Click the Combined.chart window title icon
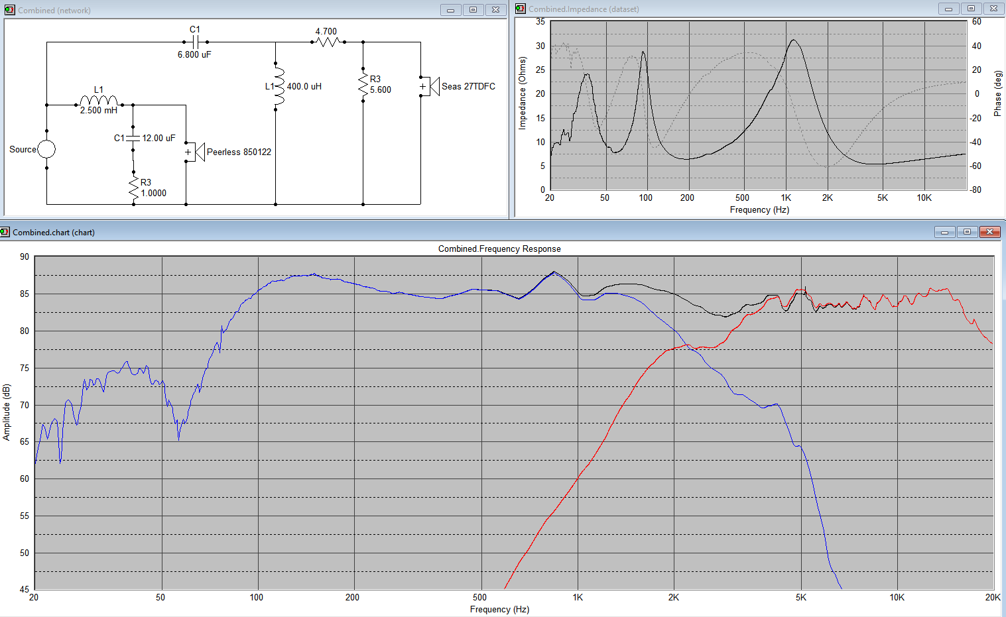This screenshot has width=1006, height=617. (x=5, y=232)
